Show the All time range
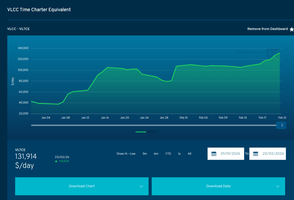Viewport: 294px width, 200px height. pyautogui.click(x=189, y=154)
